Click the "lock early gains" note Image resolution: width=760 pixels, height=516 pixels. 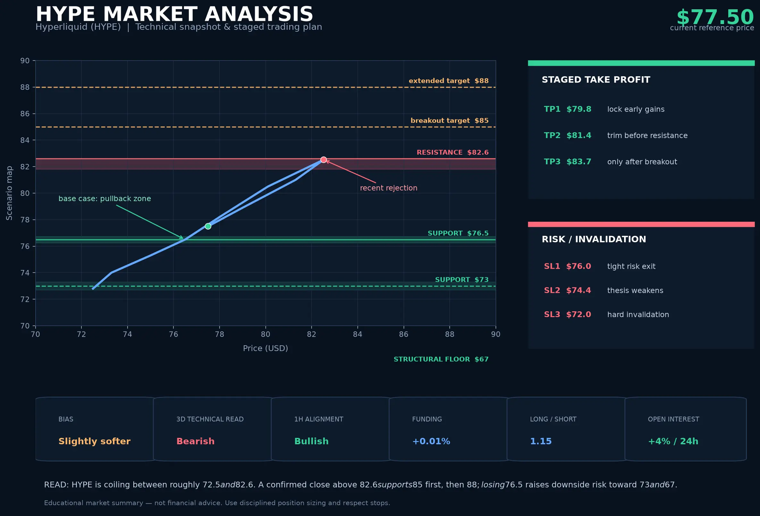coord(636,110)
